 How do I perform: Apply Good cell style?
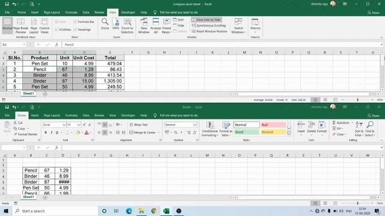pos(246,132)
